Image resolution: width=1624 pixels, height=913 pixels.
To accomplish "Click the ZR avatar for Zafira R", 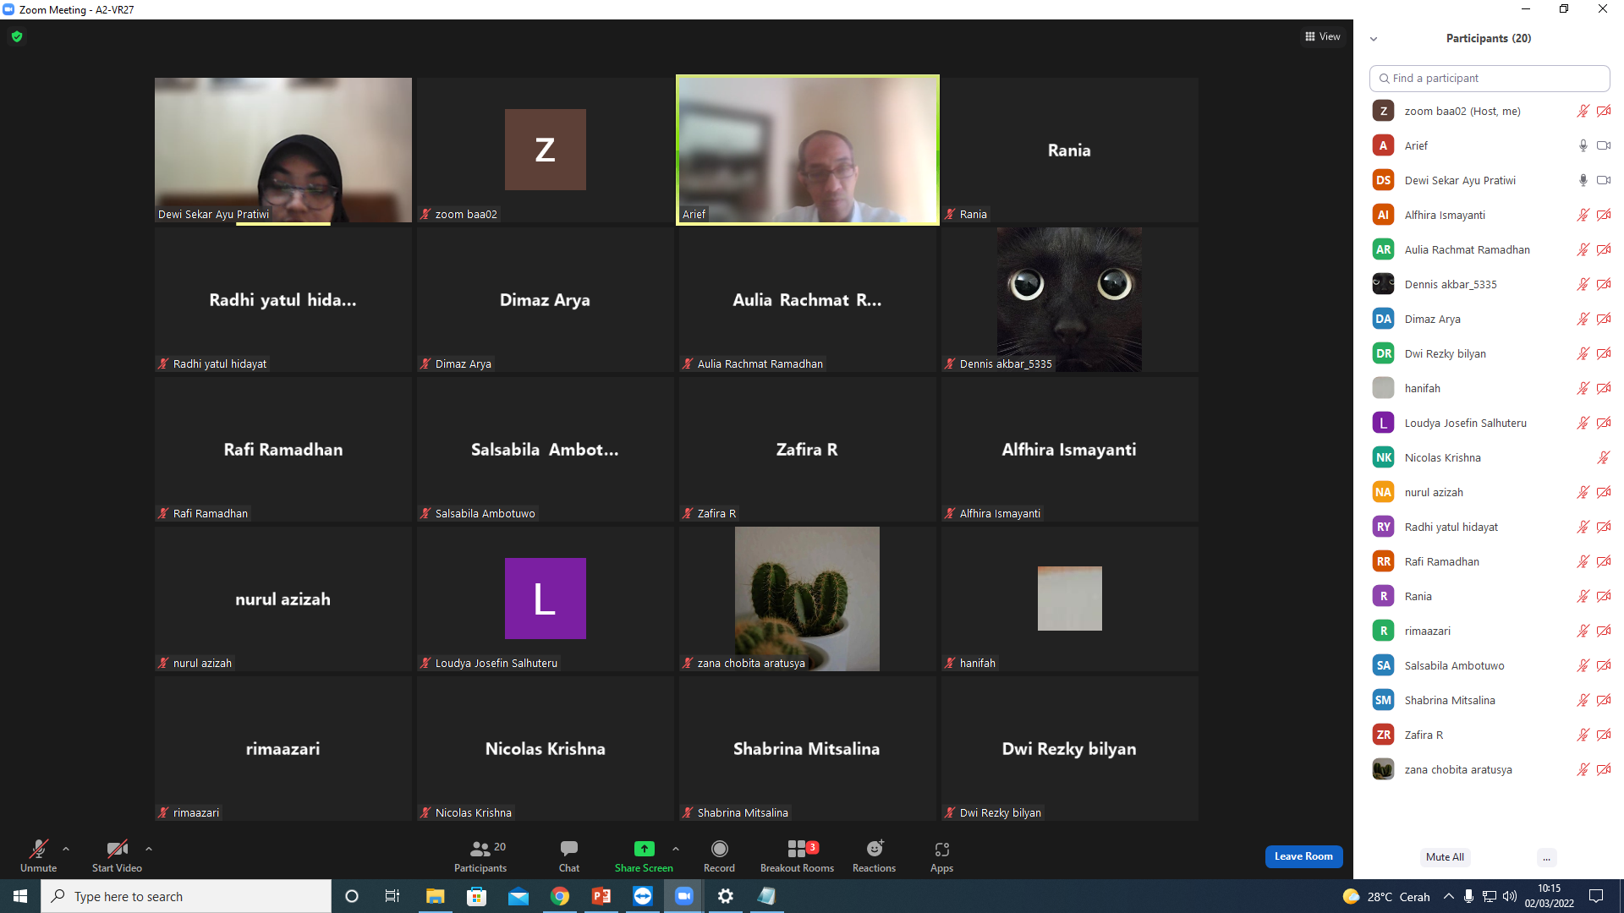I will [1383, 735].
